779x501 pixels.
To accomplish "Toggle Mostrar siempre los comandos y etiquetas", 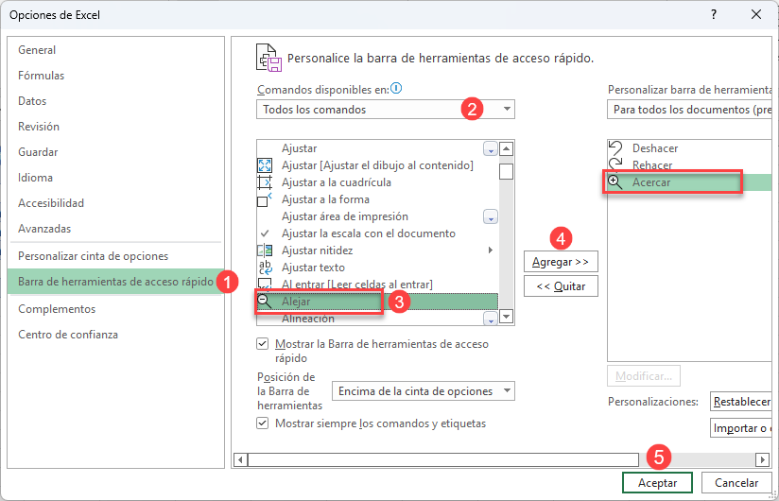I will coord(262,423).
